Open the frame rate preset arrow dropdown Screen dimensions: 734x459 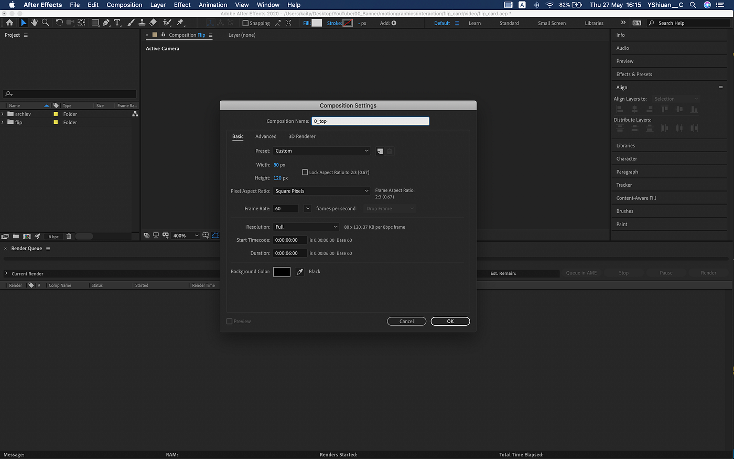[308, 209]
